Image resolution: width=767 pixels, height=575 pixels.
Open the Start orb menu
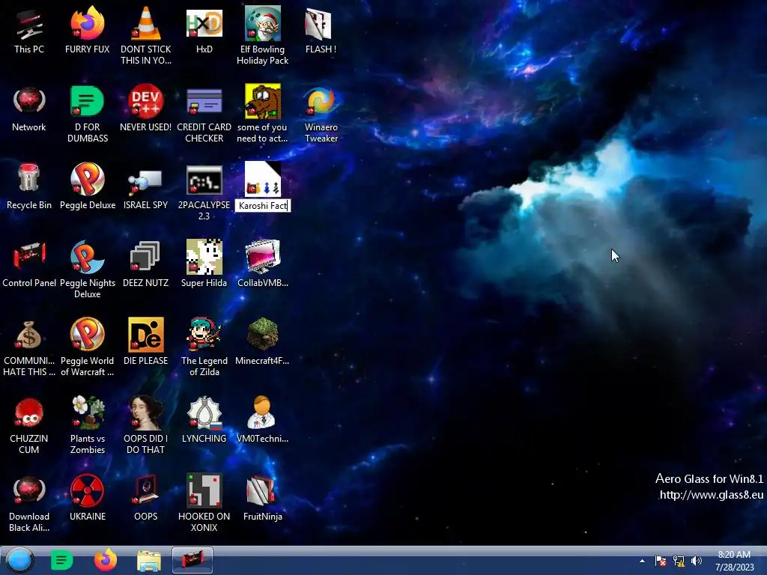[x=19, y=560]
